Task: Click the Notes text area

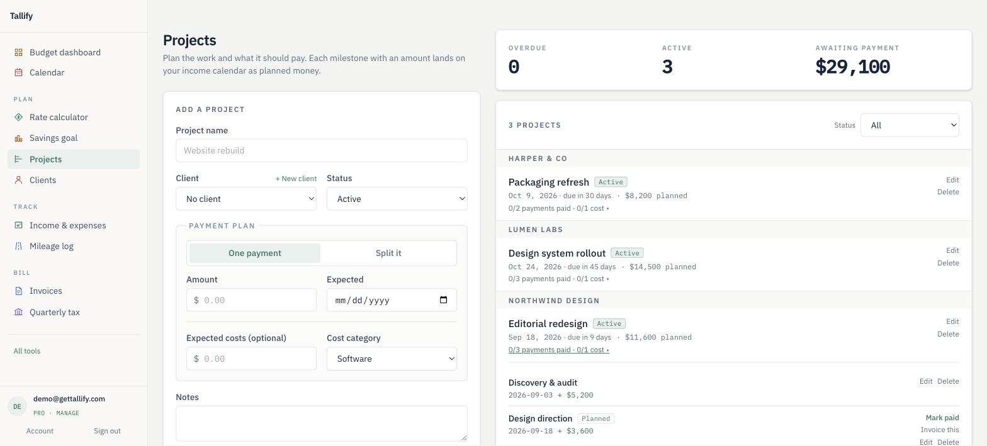Action: [x=322, y=423]
